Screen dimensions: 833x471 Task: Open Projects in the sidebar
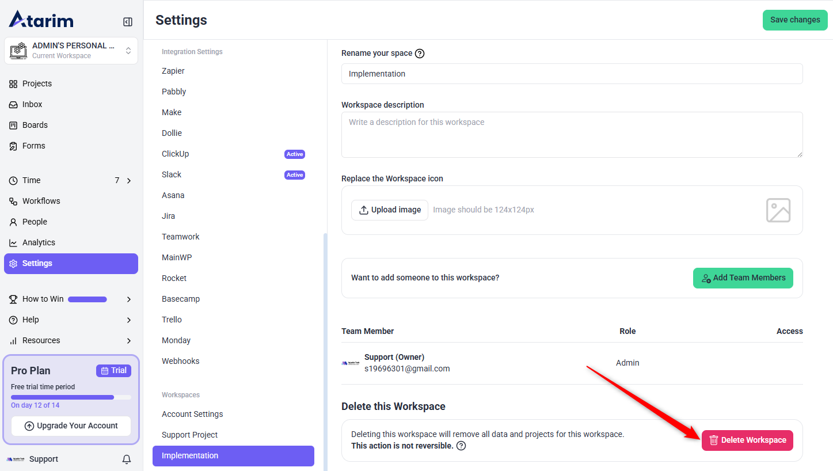(x=37, y=83)
